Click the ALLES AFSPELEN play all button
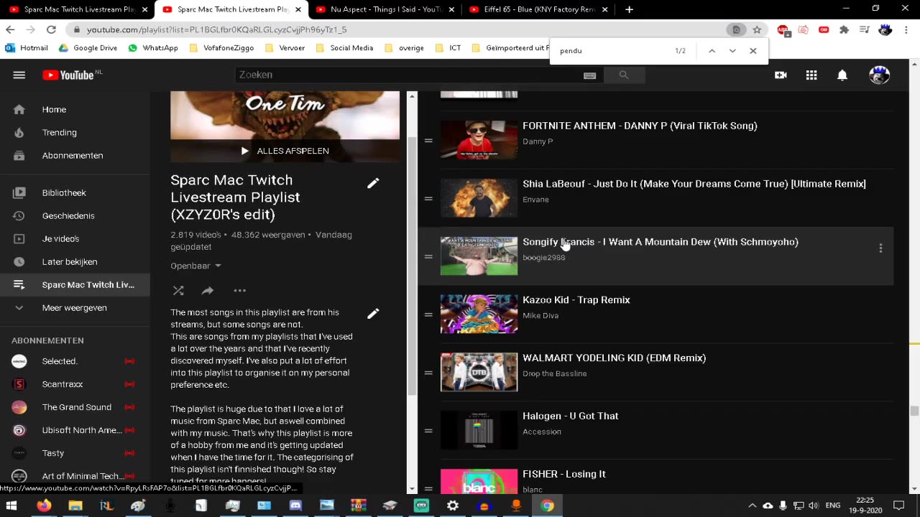This screenshot has height=517, width=920. (285, 151)
